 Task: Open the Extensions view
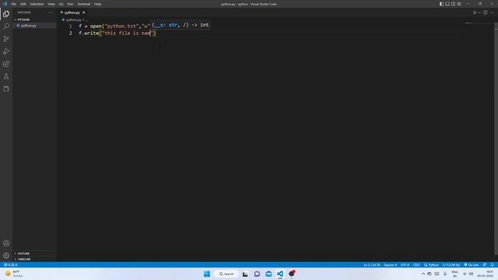click(x=6, y=64)
